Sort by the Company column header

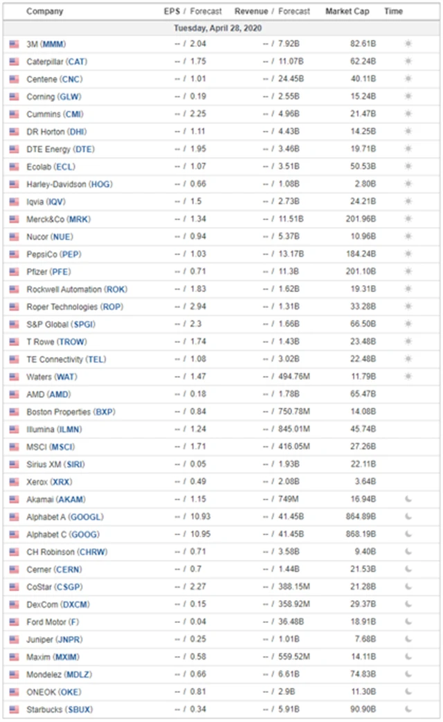(x=44, y=12)
